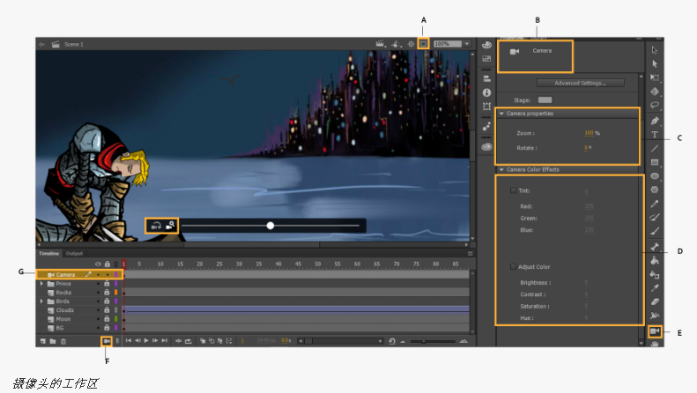
Task: Switch to the Timeline tab
Action: pos(48,254)
